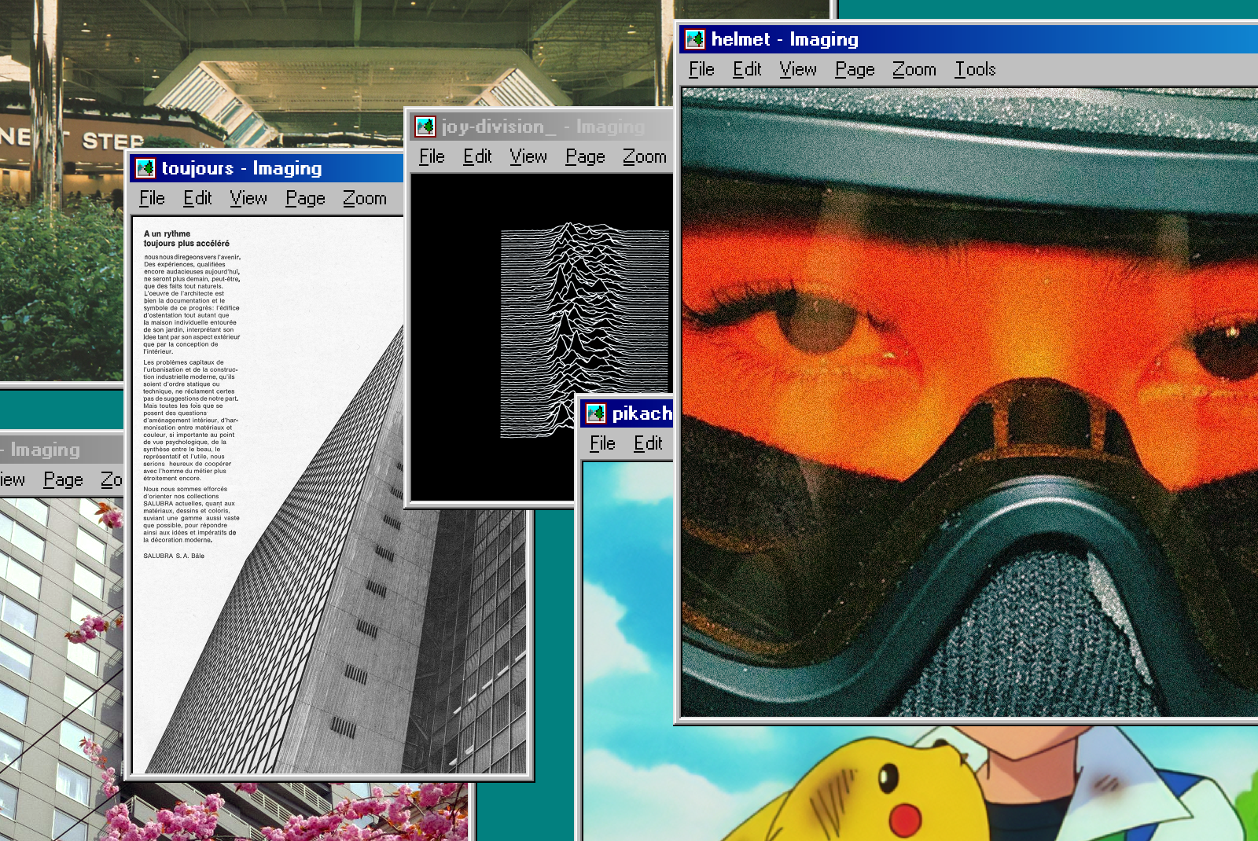Open Page menu in bottom-left Imaging window
This screenshot has height=841, width=1258.
coord(63,480)
